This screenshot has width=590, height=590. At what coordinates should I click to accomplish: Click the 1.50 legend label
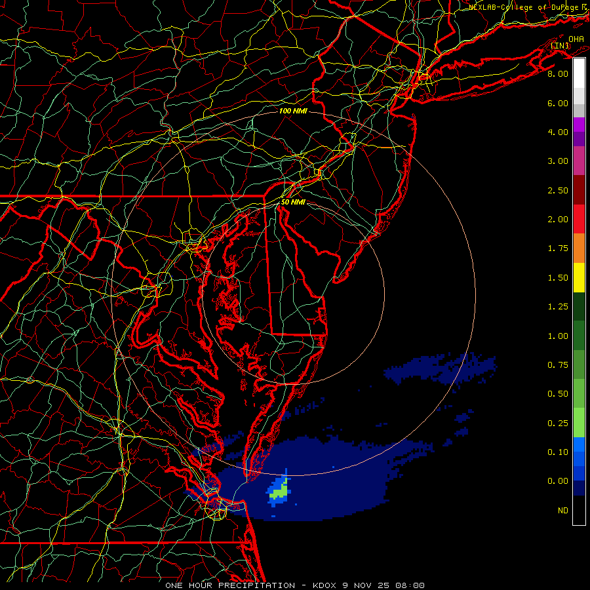(x=558, y=278)
